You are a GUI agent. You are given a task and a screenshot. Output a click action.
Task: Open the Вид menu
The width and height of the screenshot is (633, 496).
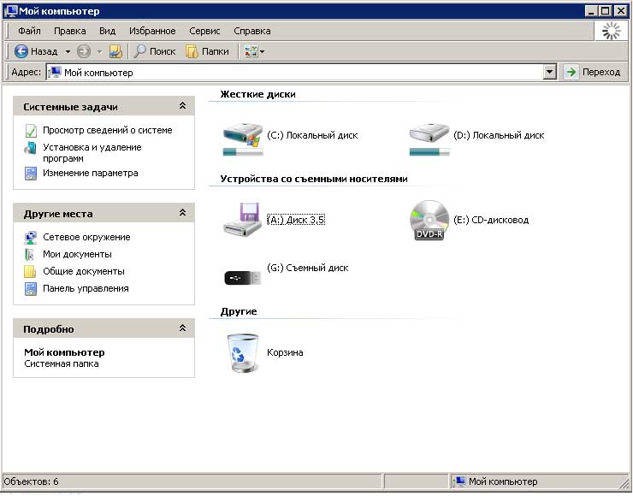click(107, 31)
